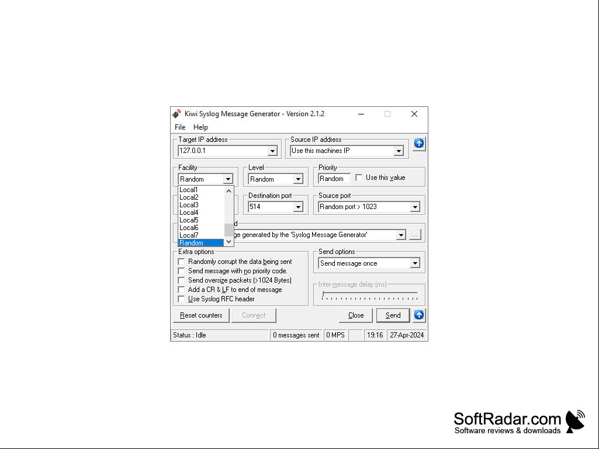Minimize the Kiwi Syslog Message Generator window
Screen dimensions: 599x449
click(361, 114)
